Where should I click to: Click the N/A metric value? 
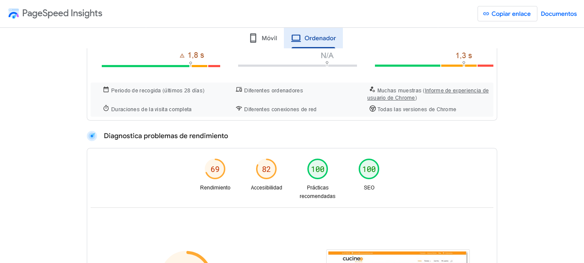point(327,56)
